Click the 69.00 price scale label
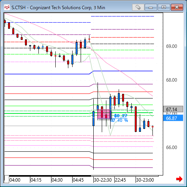The height and width of the screenshot is (187, 187). pos(172,46)
